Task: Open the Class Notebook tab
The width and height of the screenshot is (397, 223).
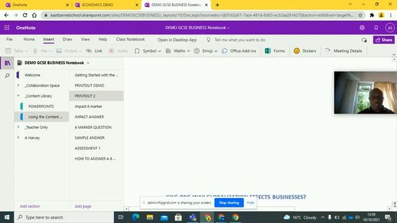Action: pyautogui.click(x=130, y=40)
